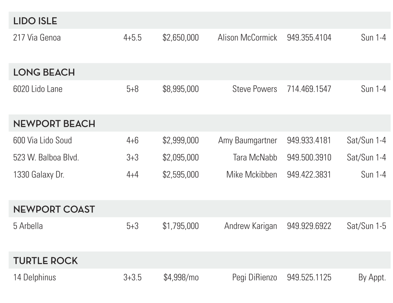Click the LIDO ISLE section header
The image size is (393, 303).
tap(35, 21)
